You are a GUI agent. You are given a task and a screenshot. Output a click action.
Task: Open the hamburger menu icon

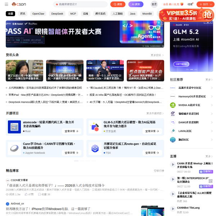pos(6,4)
